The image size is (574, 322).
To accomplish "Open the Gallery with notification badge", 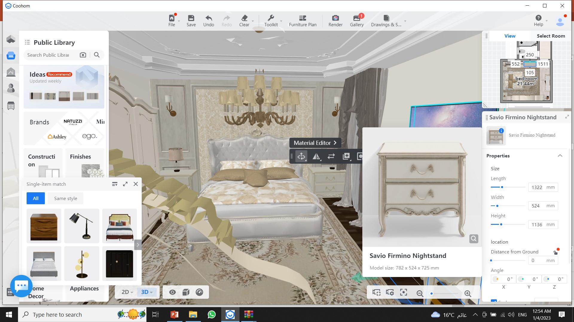I will [357, 21].
